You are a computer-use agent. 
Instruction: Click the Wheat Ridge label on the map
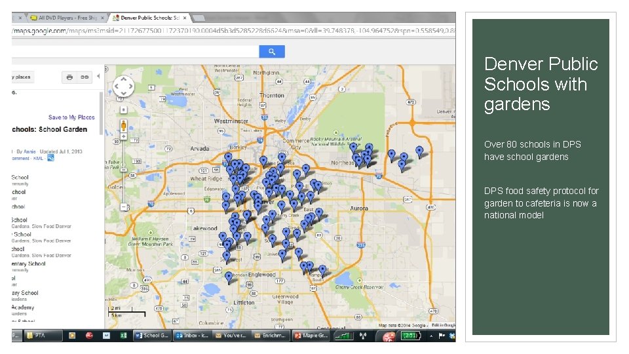[x=206, y=178]
